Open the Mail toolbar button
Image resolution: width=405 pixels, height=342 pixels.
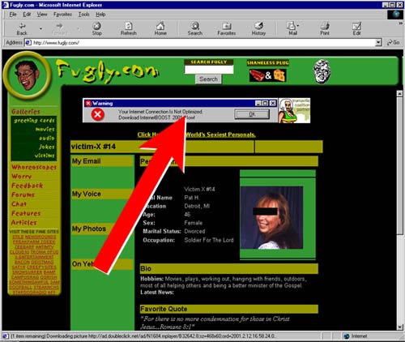point(292,29)
